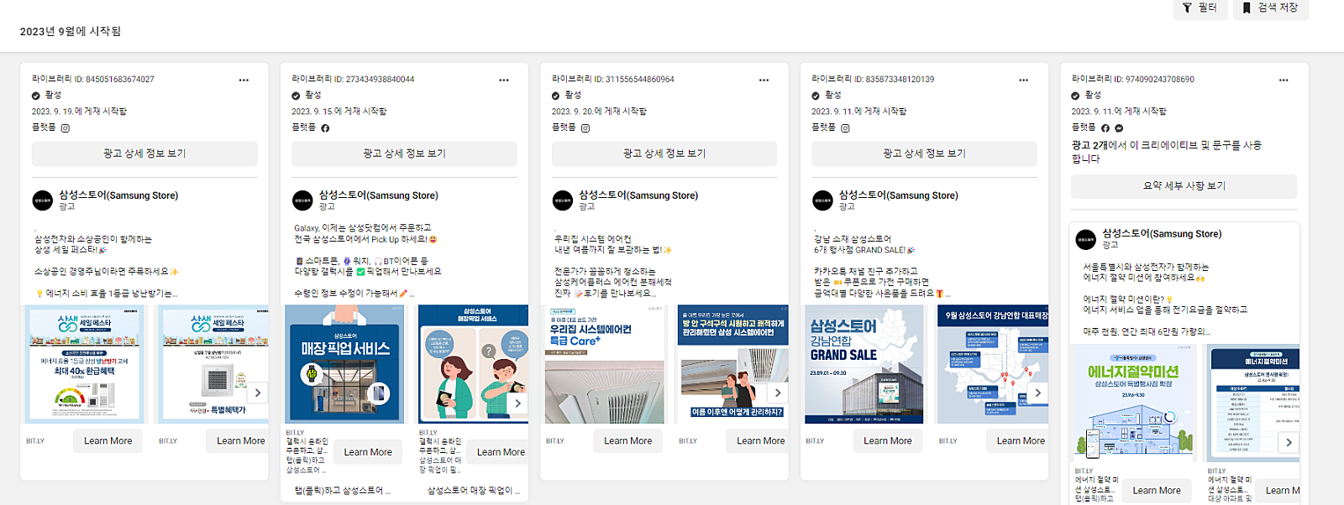
Task: Click active status checkmark on ad 974090243708690
Action: [x=1076, y=96]
